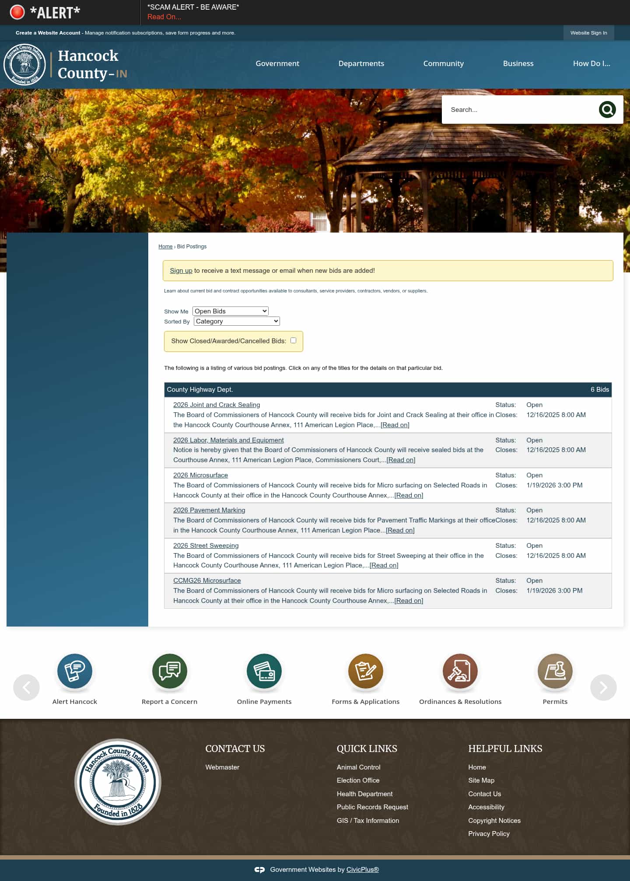The width and height of the screenshot is (630, 881).
Task: Click the footer county seal image
Action: [x=118, y=782]
